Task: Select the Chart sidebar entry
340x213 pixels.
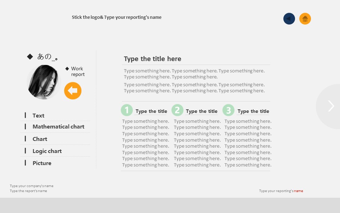Action: [x=40, y=139]
